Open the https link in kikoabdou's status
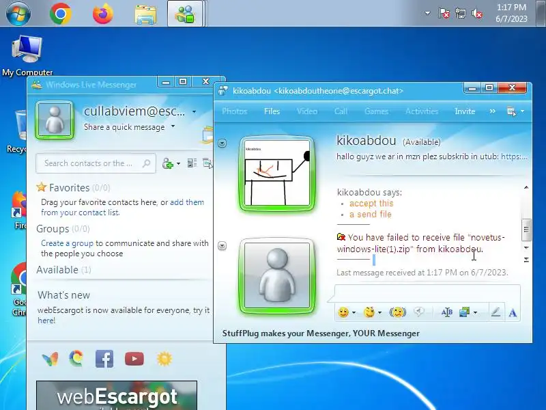The width and height of the screenshot is (546, 410). [x=514, y=156]
